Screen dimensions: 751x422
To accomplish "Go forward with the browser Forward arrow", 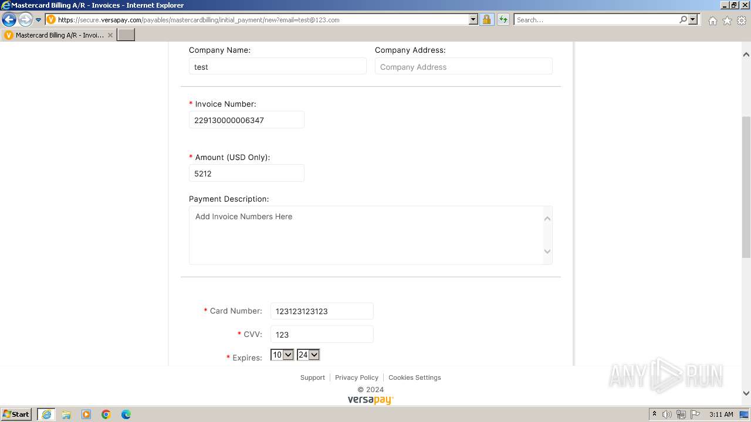I will (25, 20).
